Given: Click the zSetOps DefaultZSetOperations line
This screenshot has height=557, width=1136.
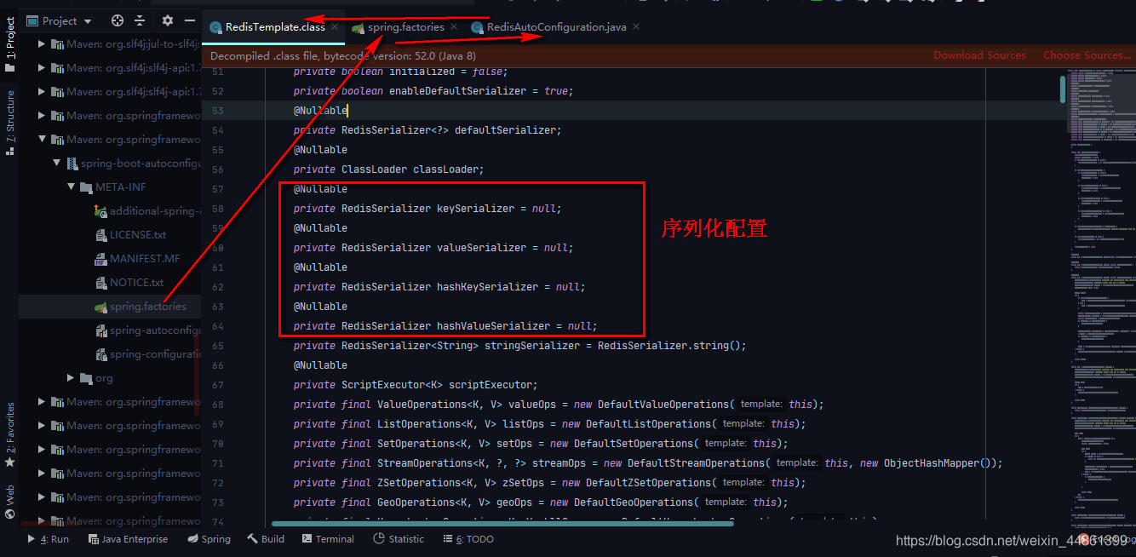Looking at the screenshot, I should [549, 483].
